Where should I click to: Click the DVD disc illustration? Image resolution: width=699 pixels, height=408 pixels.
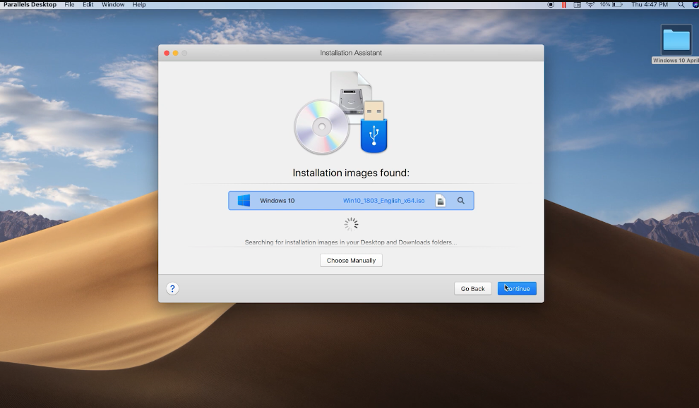pyautogui.click(x=321, y=128)
